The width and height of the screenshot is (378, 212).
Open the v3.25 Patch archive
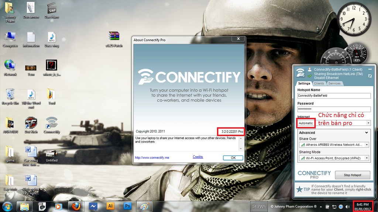tap(114, 39)
